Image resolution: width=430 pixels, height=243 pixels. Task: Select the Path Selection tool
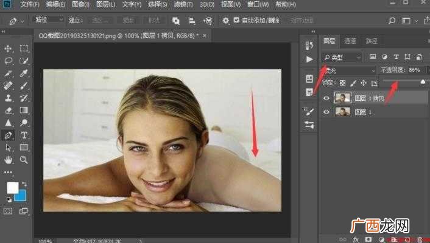[x=9, y=148]
